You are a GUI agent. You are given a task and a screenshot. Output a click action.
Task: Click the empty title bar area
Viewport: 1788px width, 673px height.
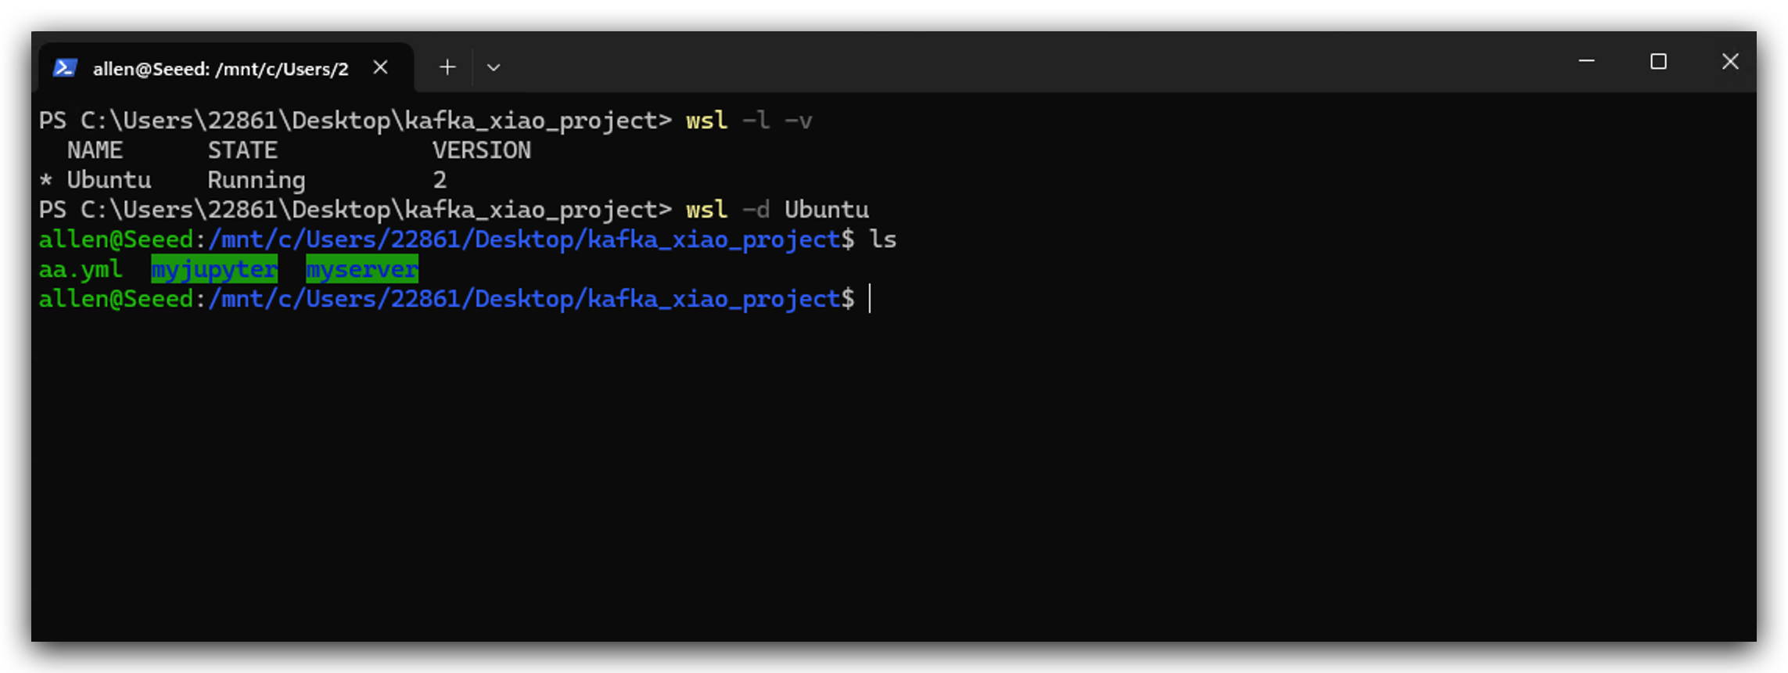coord(1017,63)
